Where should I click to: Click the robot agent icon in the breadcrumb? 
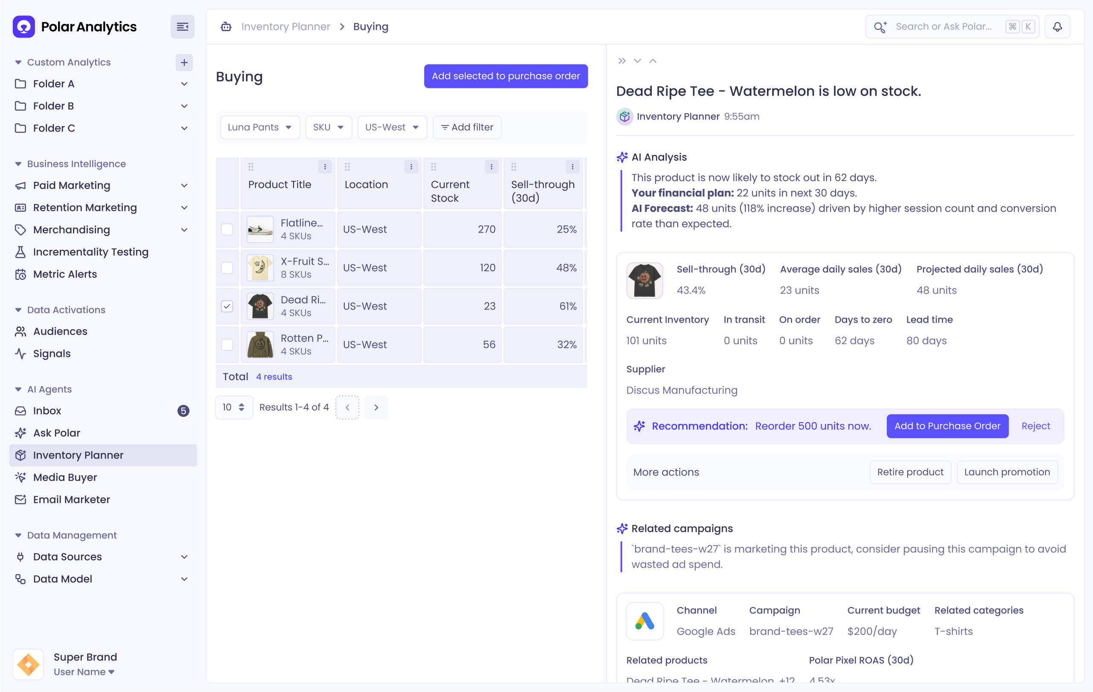point(226,27)
